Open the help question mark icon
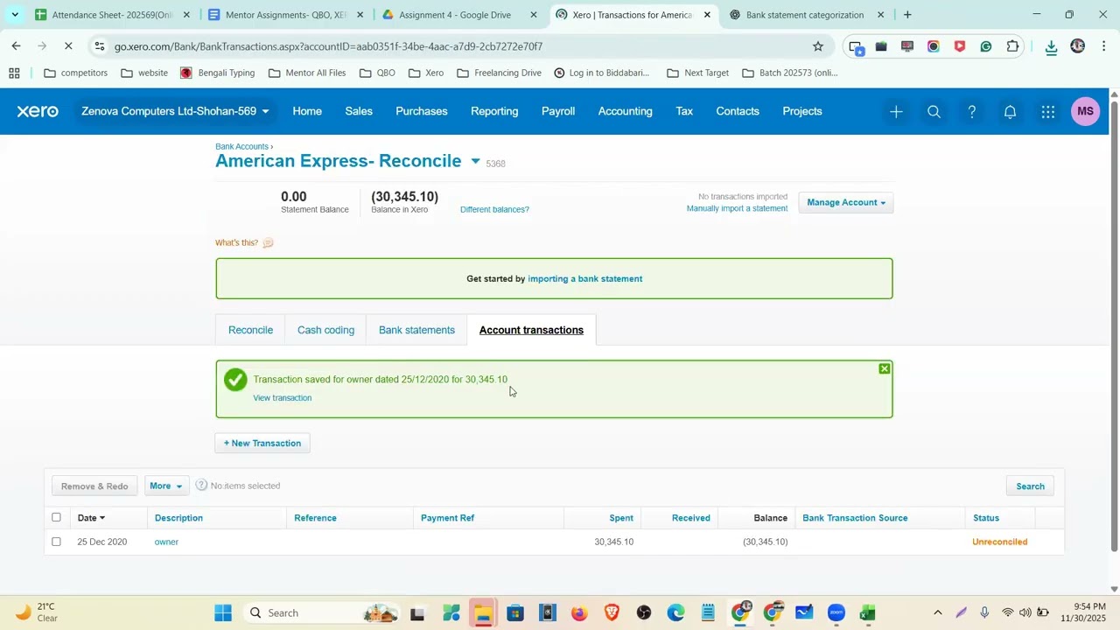The height and width of the screenshot is (630, 1120). coord(972,112)
